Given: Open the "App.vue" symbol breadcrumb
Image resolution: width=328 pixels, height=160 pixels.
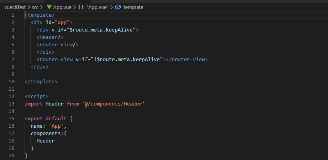Looking at the screenshot, I should 97,7.
